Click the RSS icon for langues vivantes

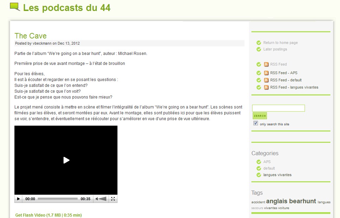(266, 87)
